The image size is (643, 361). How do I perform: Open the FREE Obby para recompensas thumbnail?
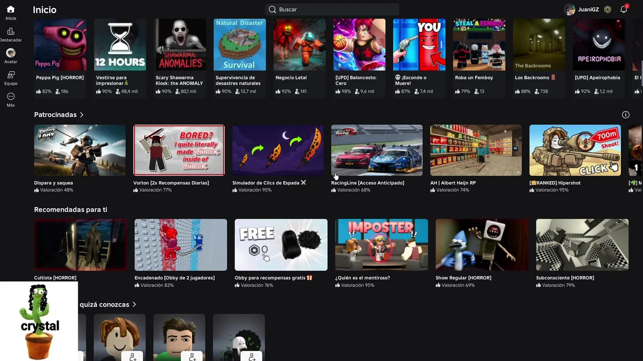[281, 245]
